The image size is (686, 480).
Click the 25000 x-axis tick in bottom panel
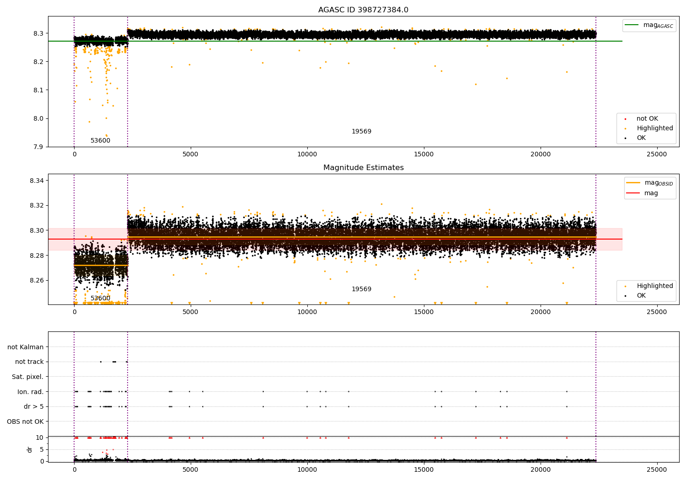point(657,469)
